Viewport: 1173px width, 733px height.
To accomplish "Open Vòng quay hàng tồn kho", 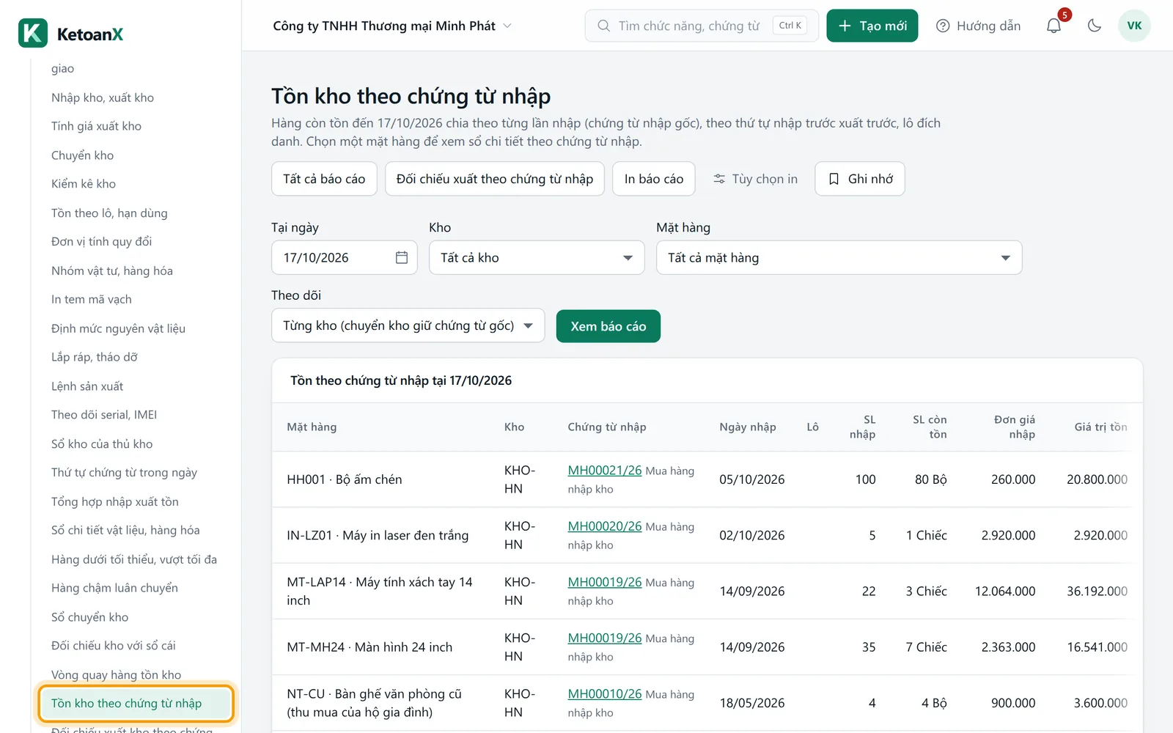I will [116, 674].
